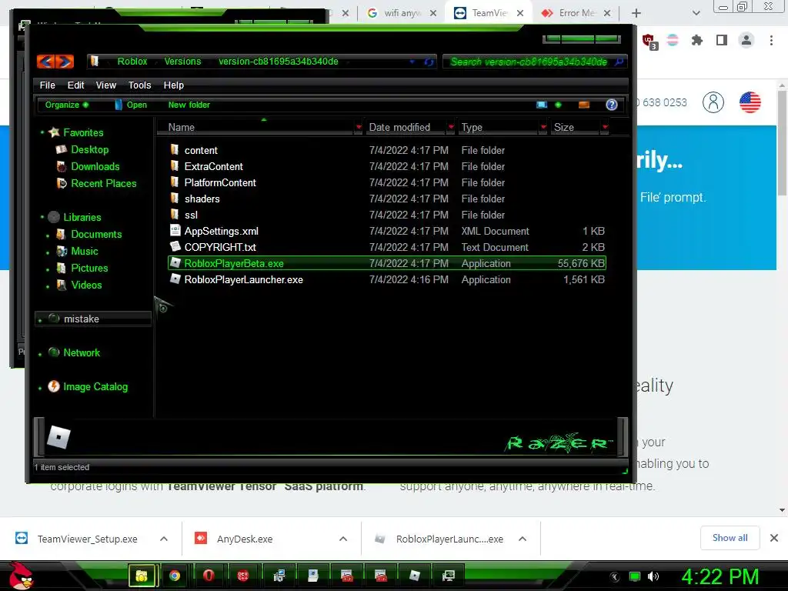Viewport: 788px width, 591px height.
Task: Open Size column filter dropdown
Action: [x=605, y=127]
